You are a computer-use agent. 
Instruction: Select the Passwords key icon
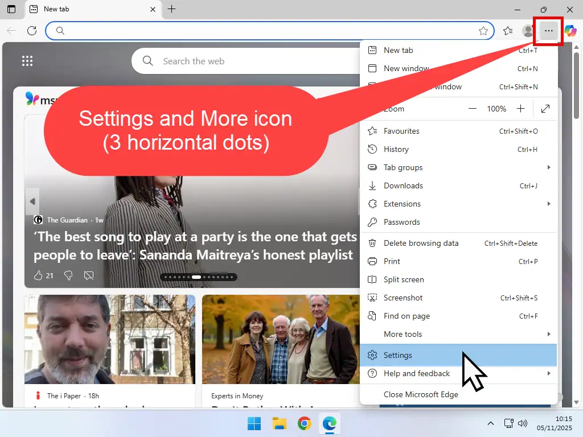coord(372,222)
